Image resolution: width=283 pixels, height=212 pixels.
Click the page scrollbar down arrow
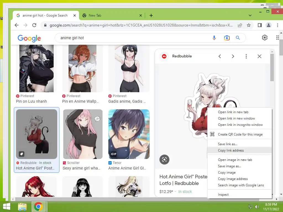tap(281, 194)
